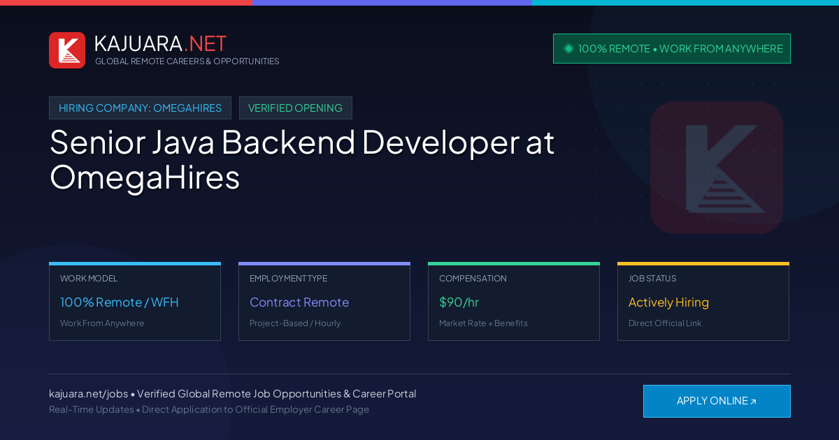Select the Hiring Company: OmegaHires tag

(140, 108)
